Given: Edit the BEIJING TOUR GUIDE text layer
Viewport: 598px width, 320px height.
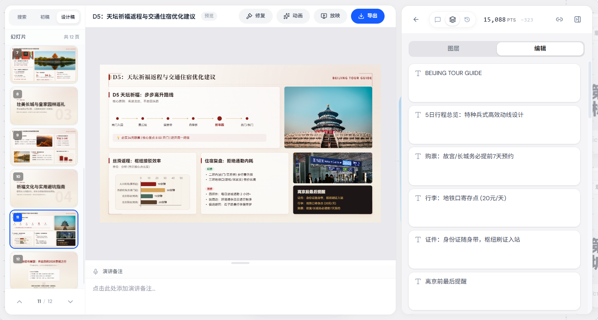Looking at the screenshot, I should [x=494, y=83].
